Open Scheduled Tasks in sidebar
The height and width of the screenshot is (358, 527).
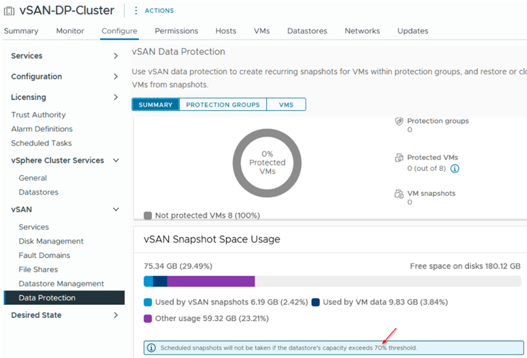42,143
